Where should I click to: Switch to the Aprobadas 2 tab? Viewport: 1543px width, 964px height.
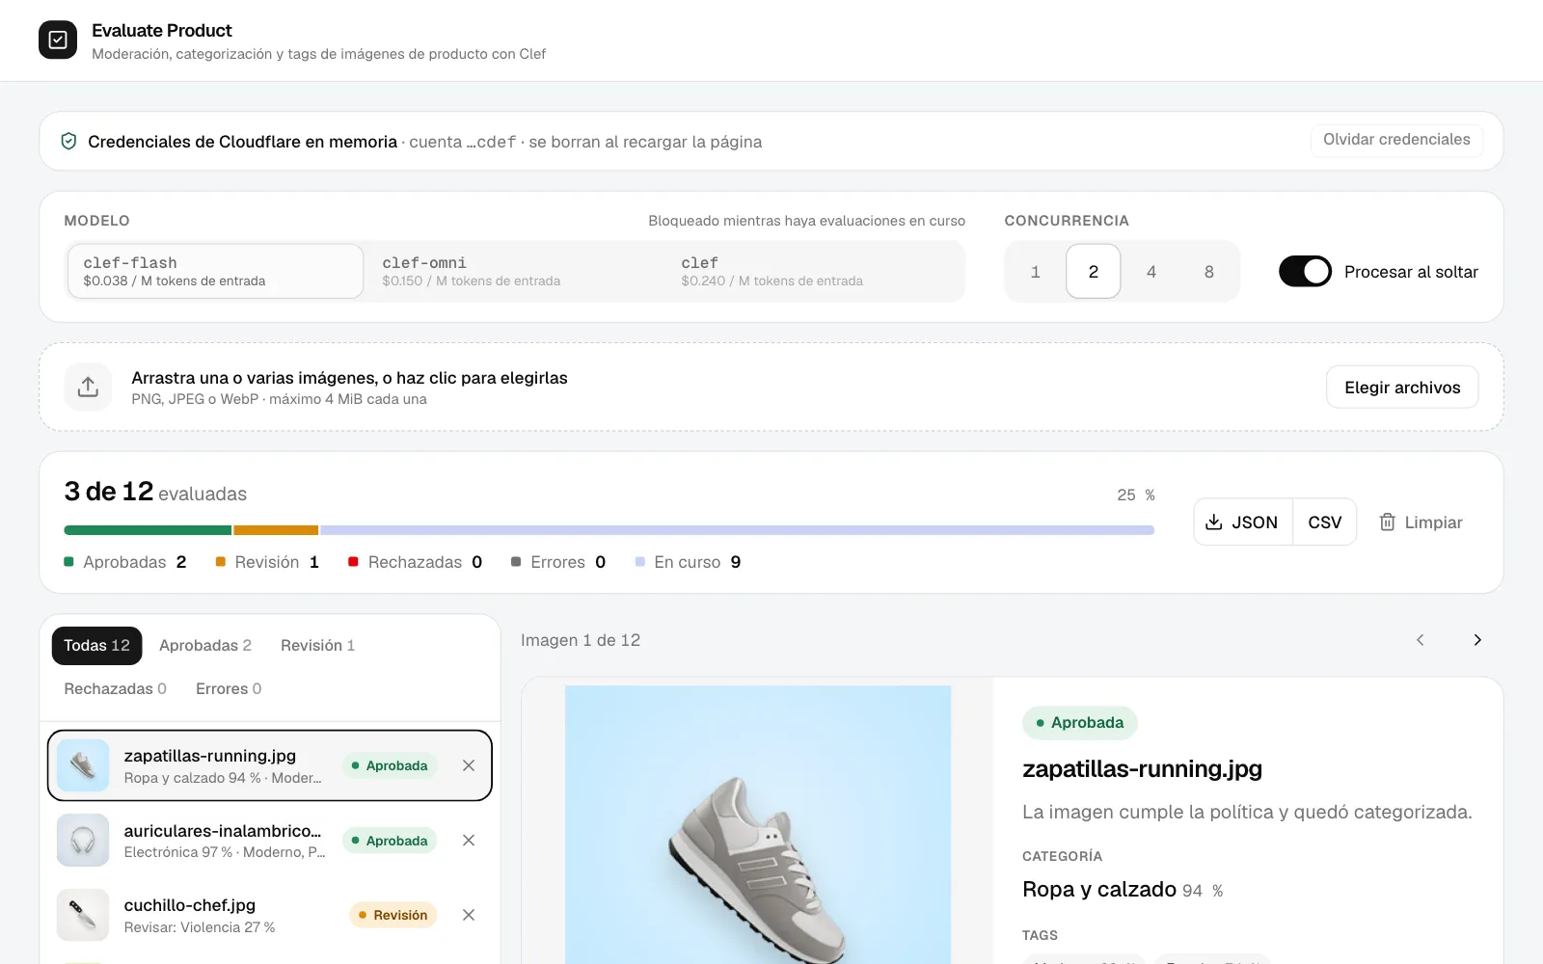(205, 646)
